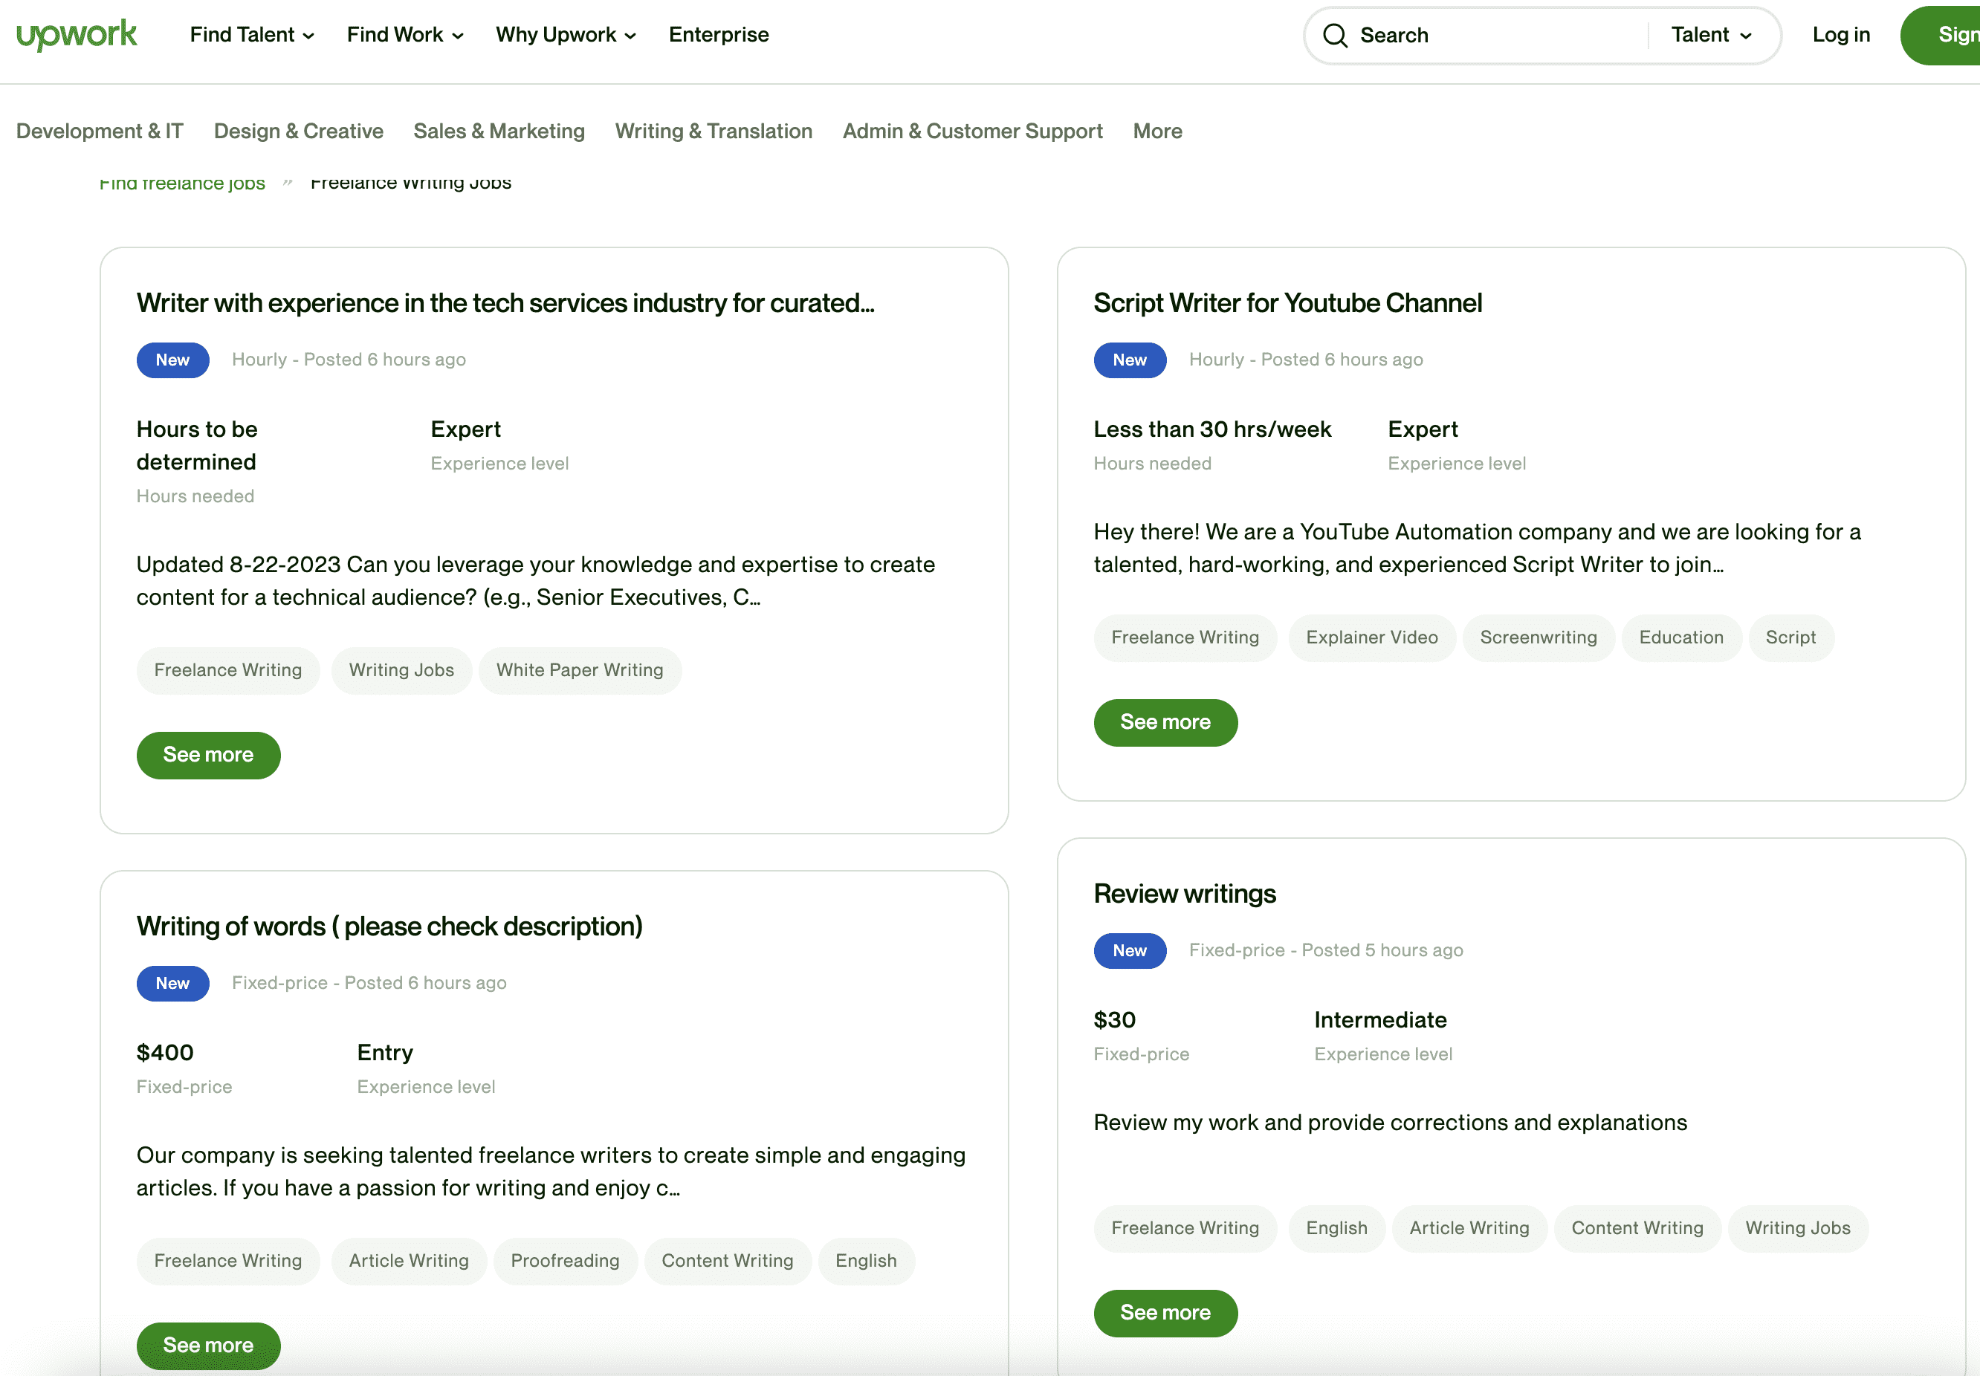This screenshot has width=1980, height=1376.
Task: Click the Log in link
Action: point(1840,34)
